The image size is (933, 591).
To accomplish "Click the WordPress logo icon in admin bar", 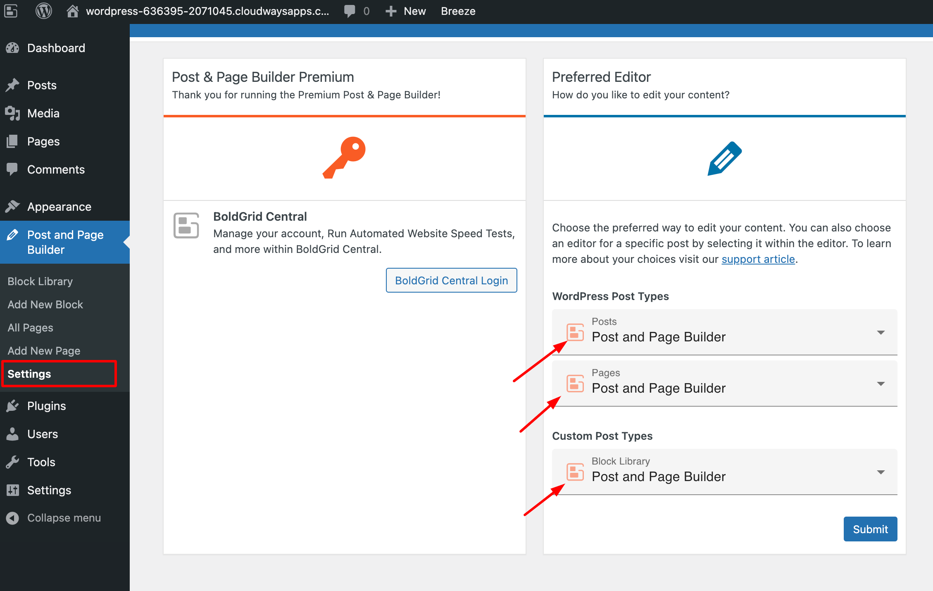I will (43, 11).
